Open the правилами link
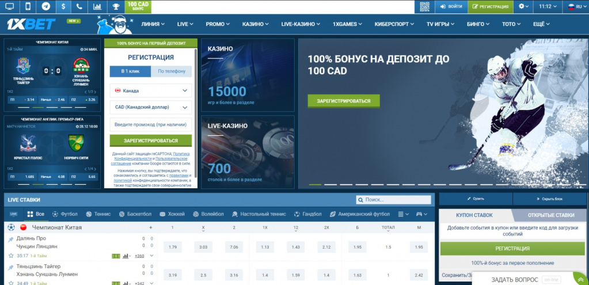 (178, 176)
